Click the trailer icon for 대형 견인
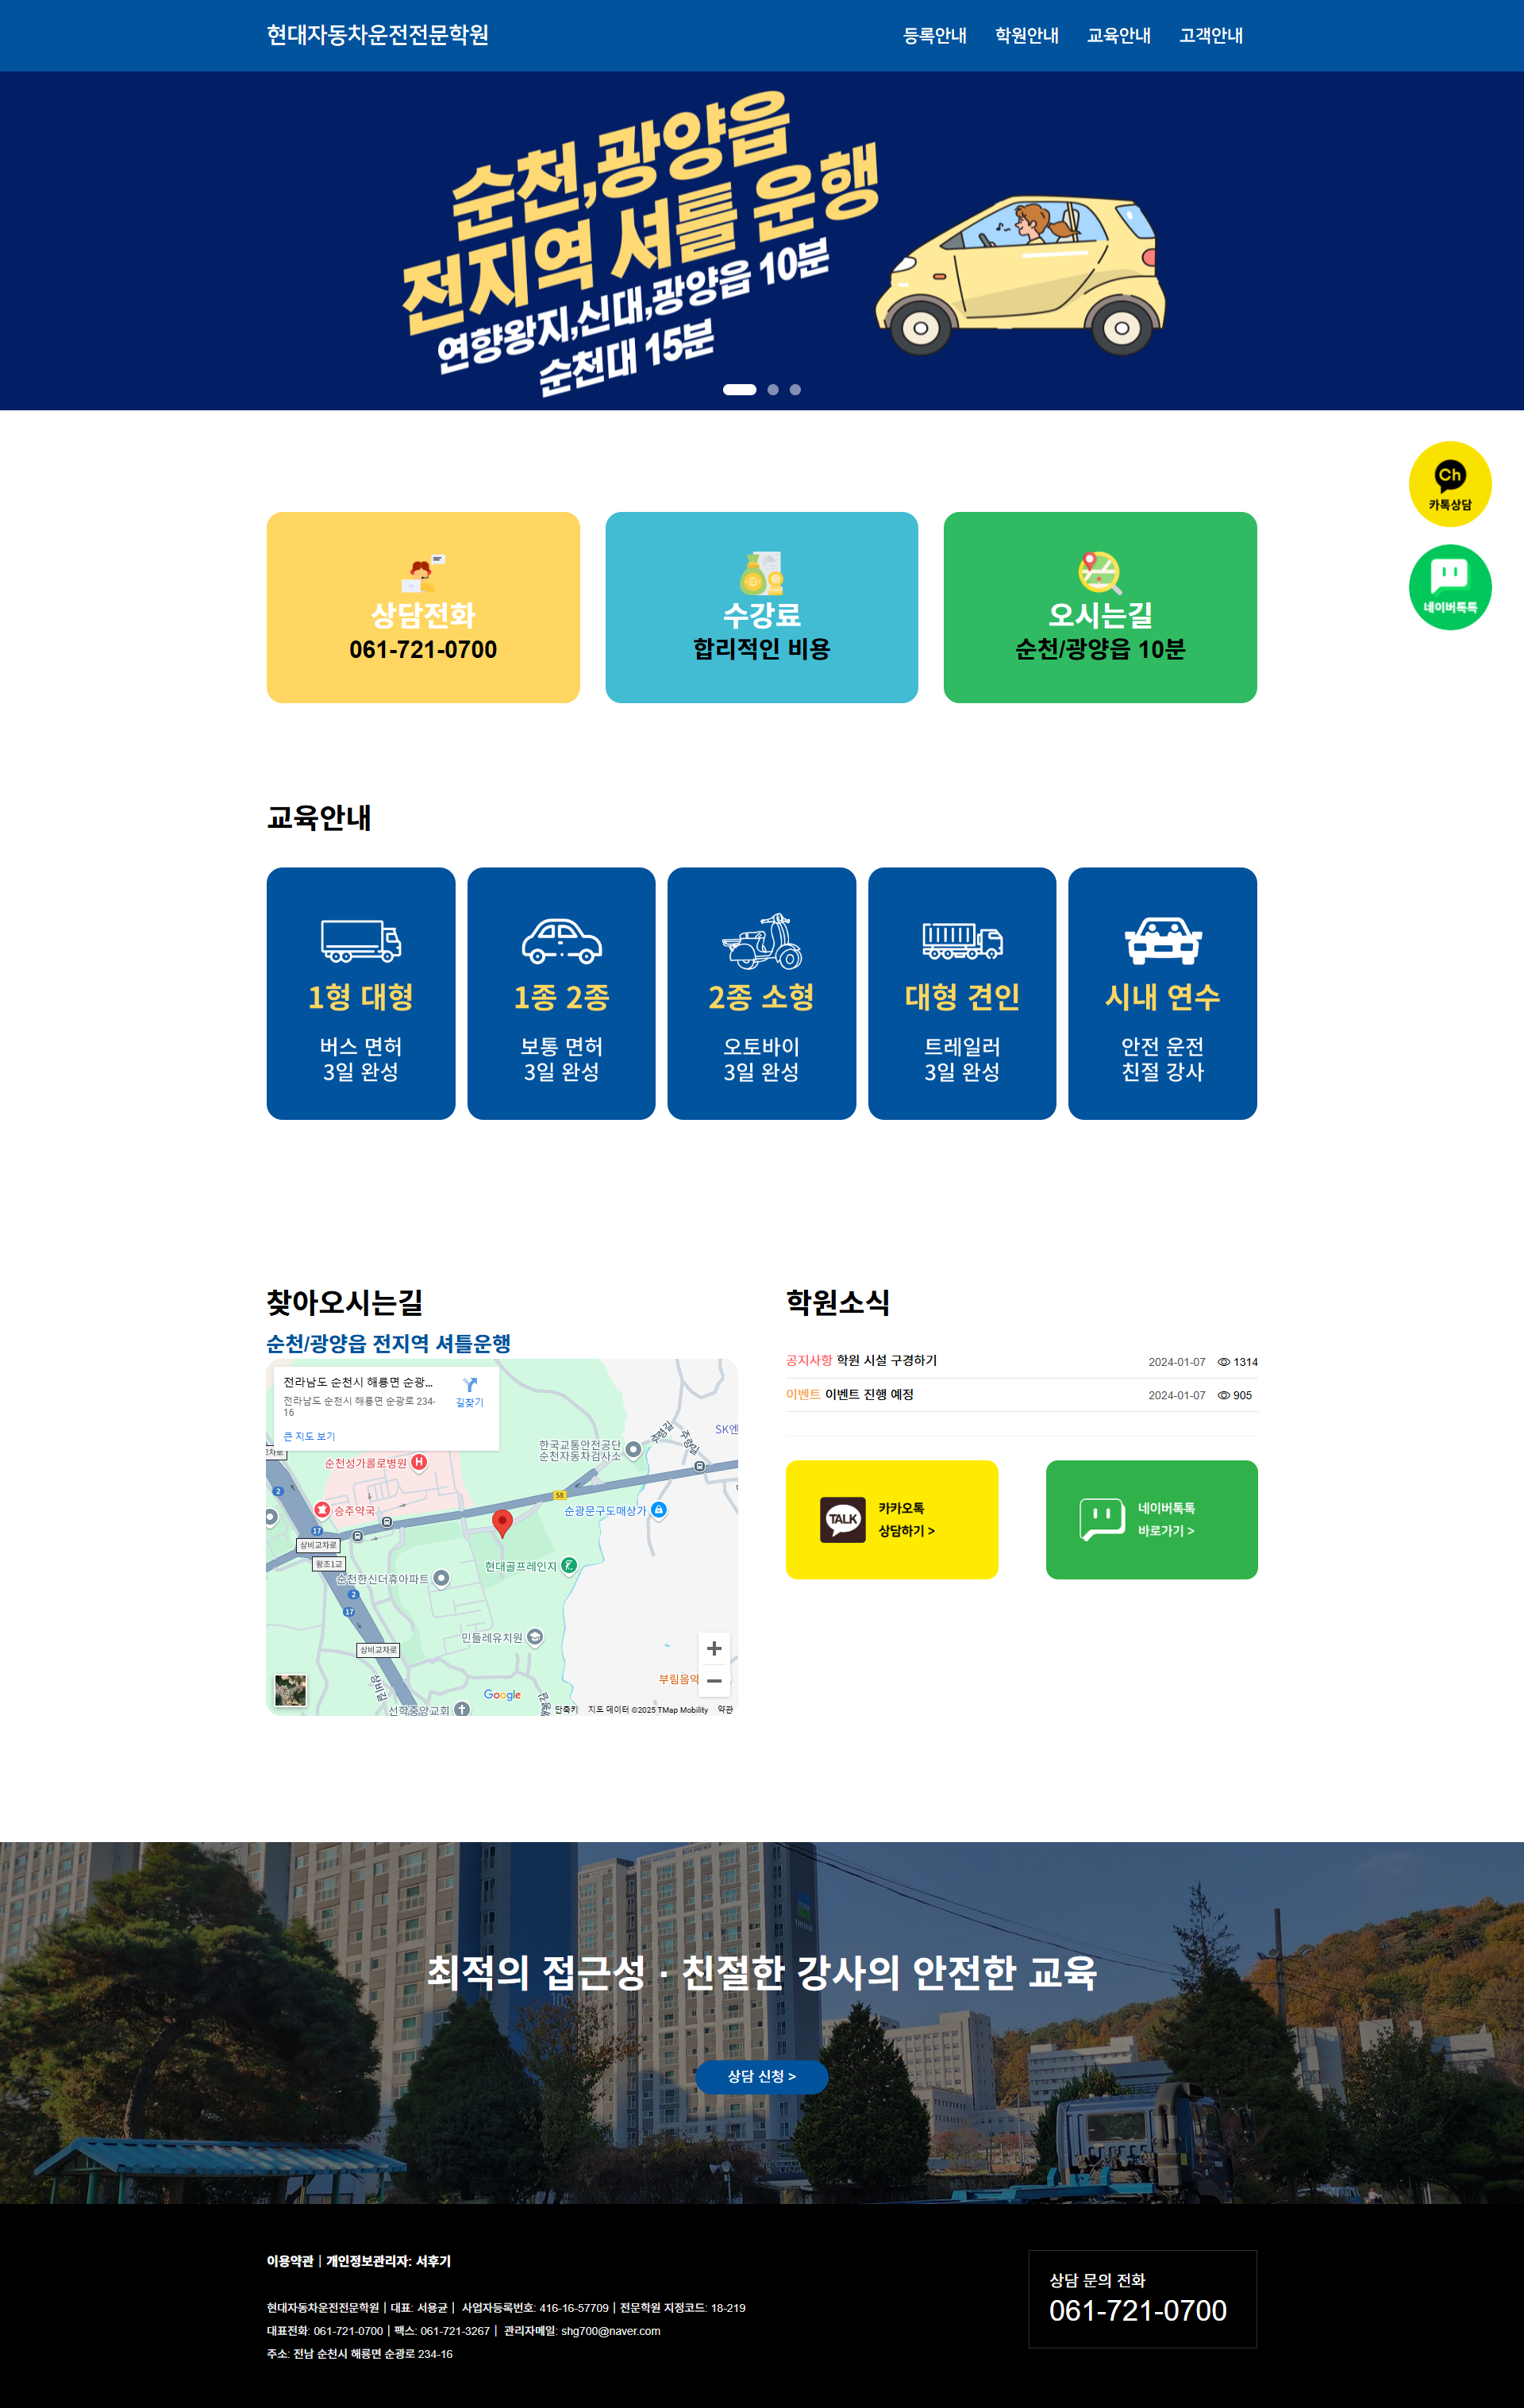This screenshot has width=1524, height=2408. click(x=962, y=940)
